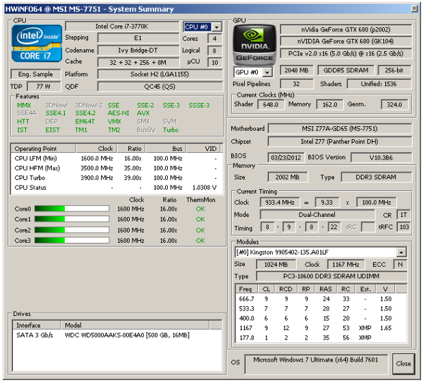This screenshot has height=382, width=423.
Task: Select the CPU Status row
Action: [117, 188]
